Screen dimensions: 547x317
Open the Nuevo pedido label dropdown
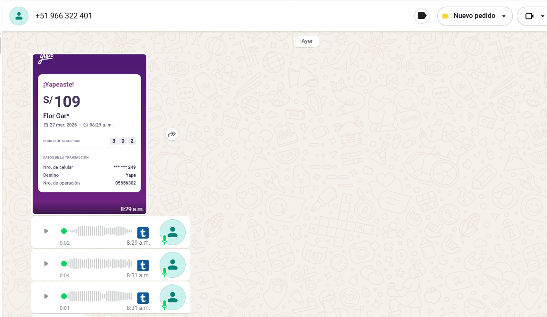[x=503, y=16]
